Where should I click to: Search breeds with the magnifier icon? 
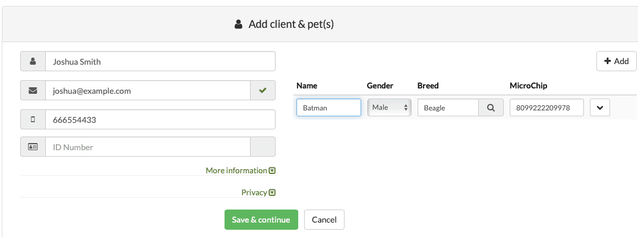491,107
